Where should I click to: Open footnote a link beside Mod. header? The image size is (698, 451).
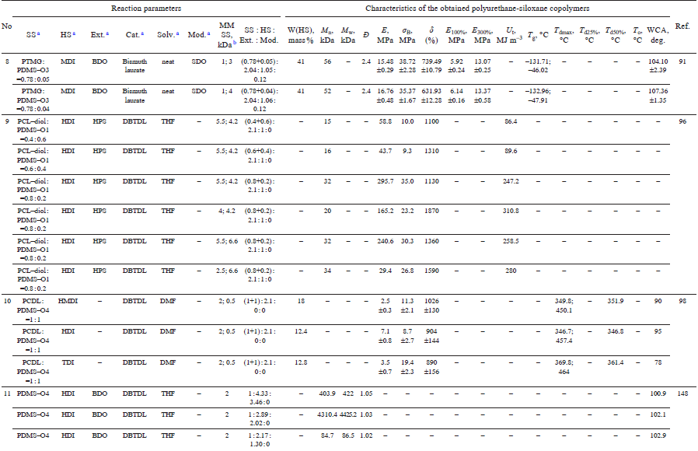(208, 33)
